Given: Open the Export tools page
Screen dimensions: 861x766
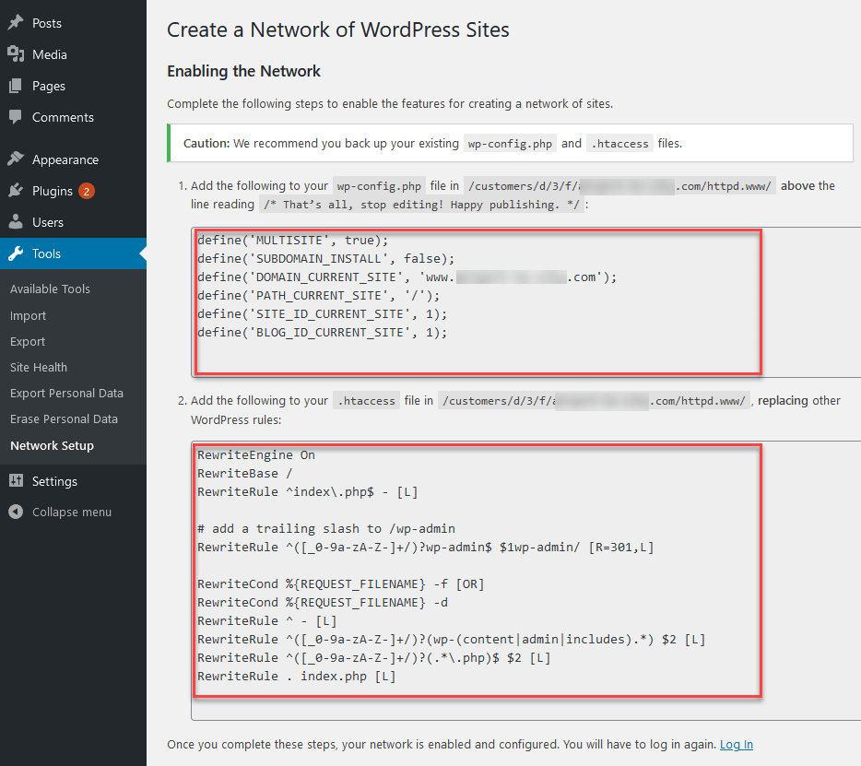Looking at the screenshot, I should point(28,342).
